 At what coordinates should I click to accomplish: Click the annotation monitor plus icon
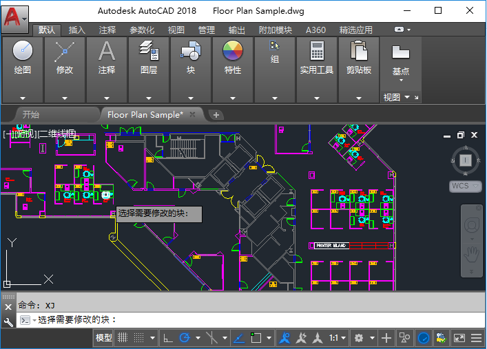(386, 338)
